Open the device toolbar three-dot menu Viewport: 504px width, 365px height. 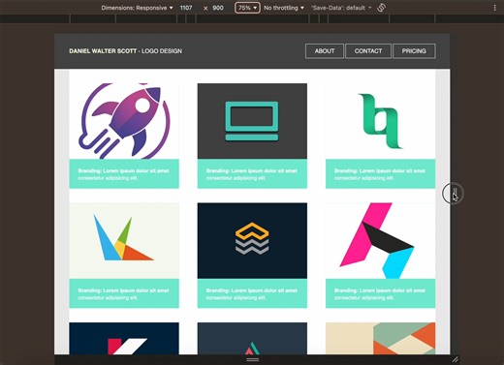[x=494, y=8]
